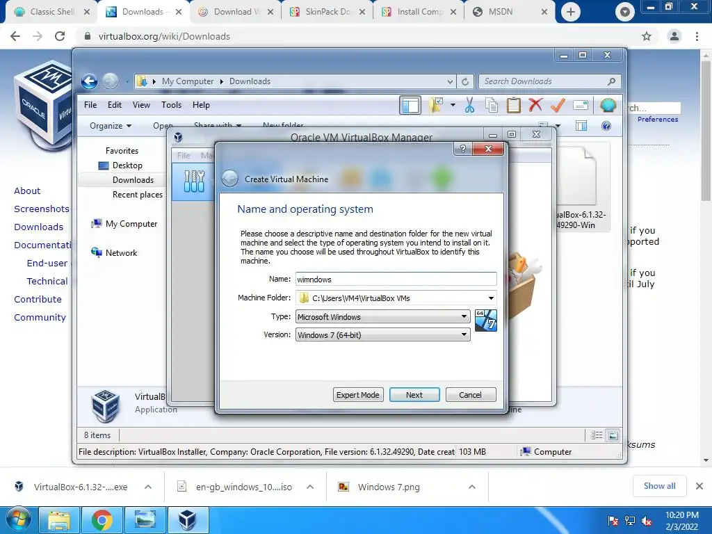Expand the dropdown arrow beside the folder options icon
This screenshot has width=712, height=534.
(x=453, y=106)
